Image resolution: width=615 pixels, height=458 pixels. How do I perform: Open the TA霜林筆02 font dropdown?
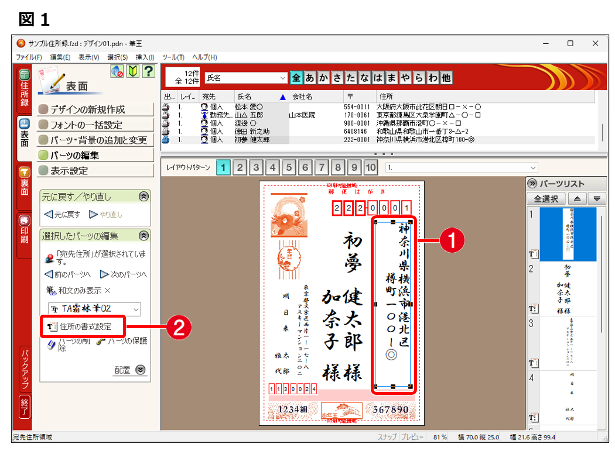[136, 309]
